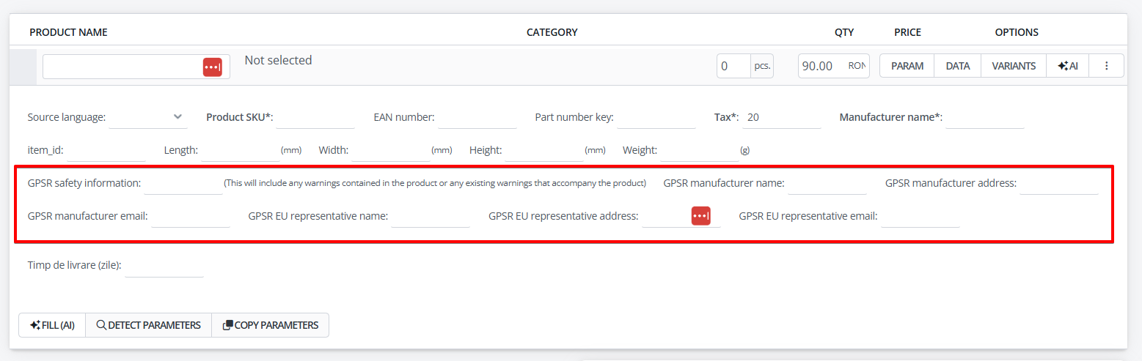Click DETECT PARAMETERS with magnifier icon
1142x361 pixels.
coord(148,325)
